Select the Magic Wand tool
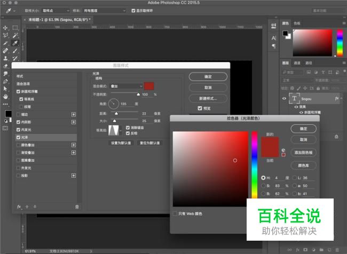The width and height of the screenshot is (347, 254). (x=15, y=35)
